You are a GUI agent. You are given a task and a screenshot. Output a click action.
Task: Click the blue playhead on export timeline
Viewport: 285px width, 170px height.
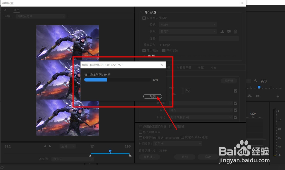tap(110, 151)
